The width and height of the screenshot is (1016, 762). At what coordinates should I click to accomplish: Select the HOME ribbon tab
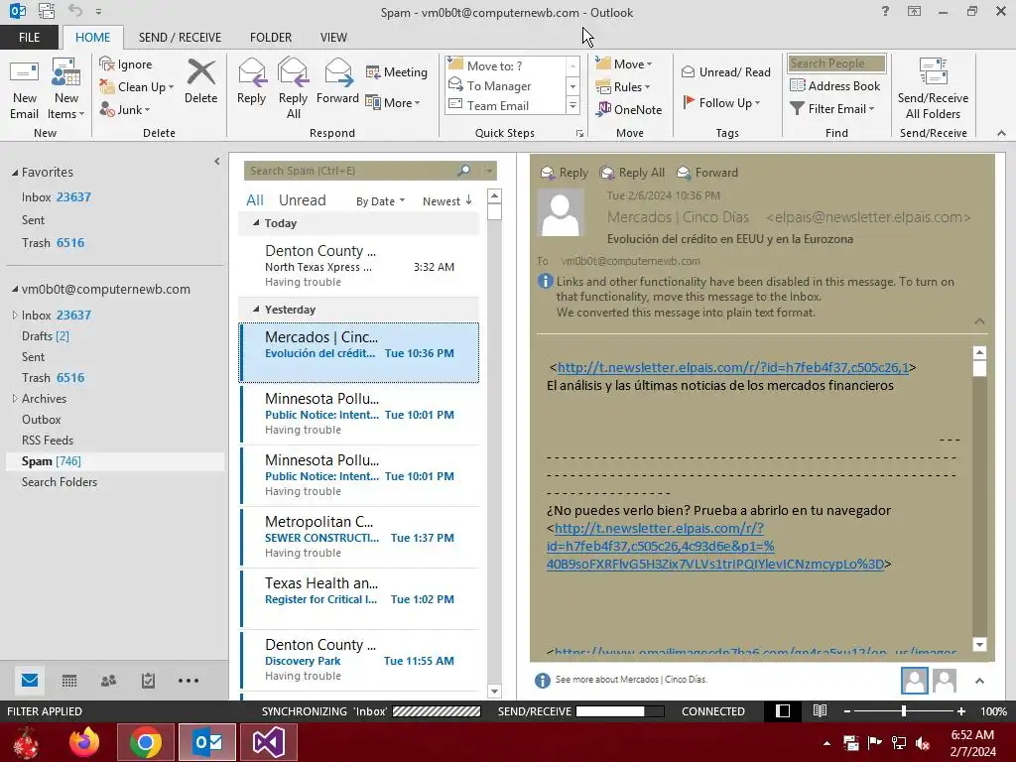coord(92,37)
